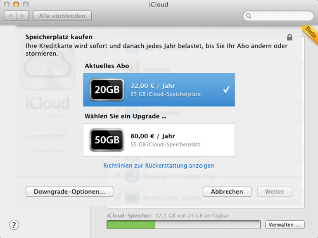This screenshot has width=318, height=238.
Task: Click the back navigation arrow
Action: [10, 16]
